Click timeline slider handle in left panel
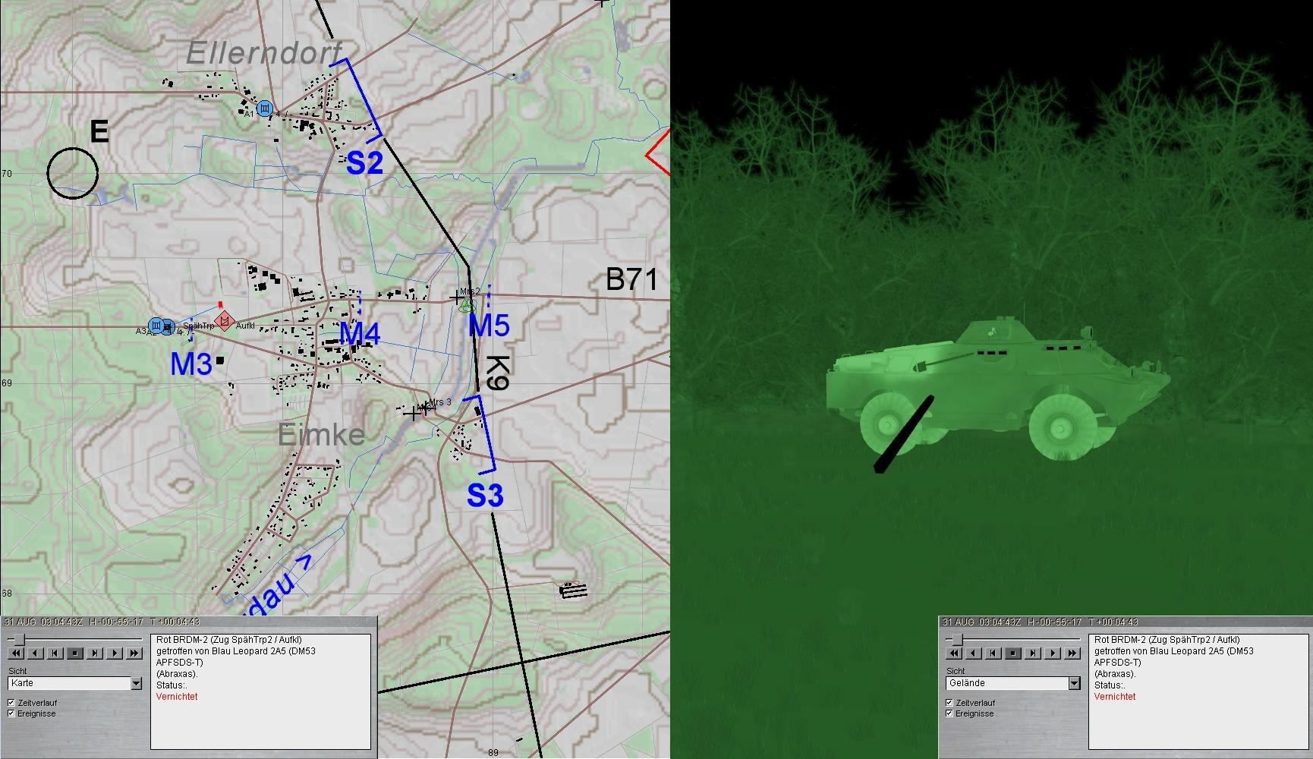The image size is (1313, 759). (20, 640)
